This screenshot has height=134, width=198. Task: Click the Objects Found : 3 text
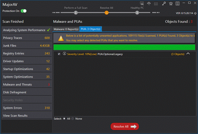(179, 21)
